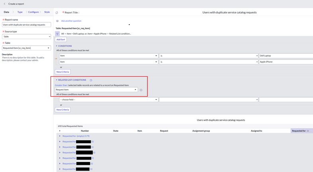Sort by the Item column header
Image resolution: width=313 pixels, height=172 pixels.
[140, 131]
